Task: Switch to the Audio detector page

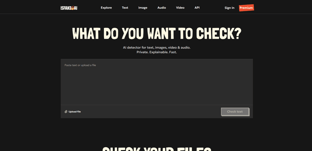Action: point(161,8)
